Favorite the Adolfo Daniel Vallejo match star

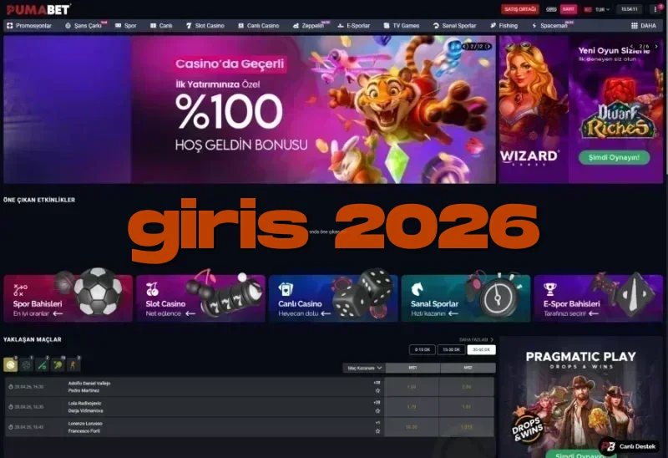click(x=377, y=390)
